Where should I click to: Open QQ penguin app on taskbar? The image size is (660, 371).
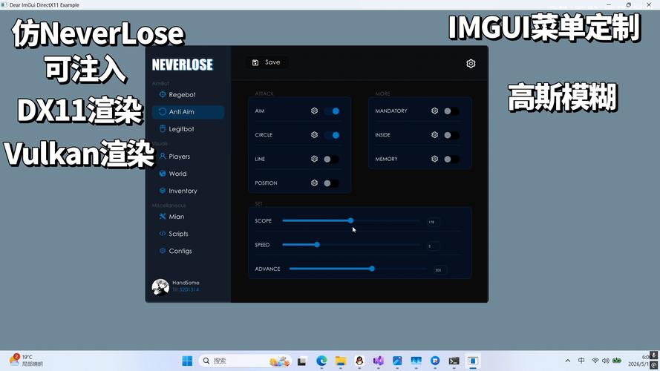(359, 361)
